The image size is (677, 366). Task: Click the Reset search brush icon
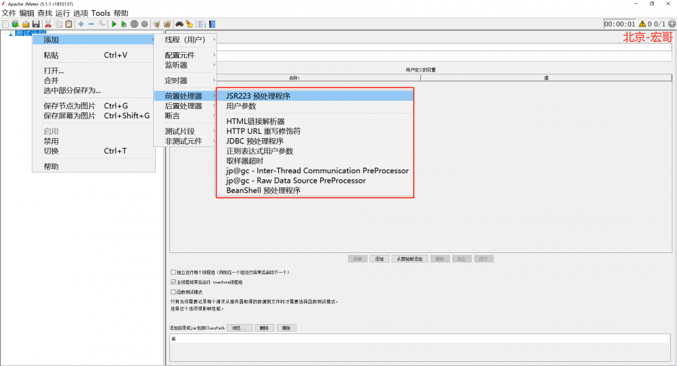[x=190, y=24]
